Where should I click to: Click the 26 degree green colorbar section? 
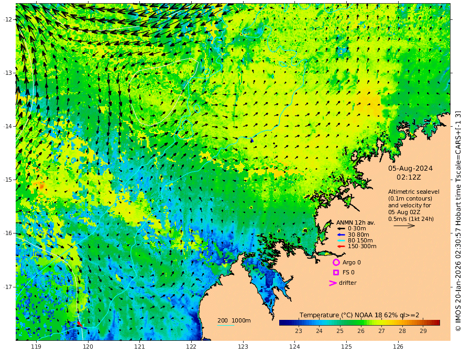coord(361,322)
